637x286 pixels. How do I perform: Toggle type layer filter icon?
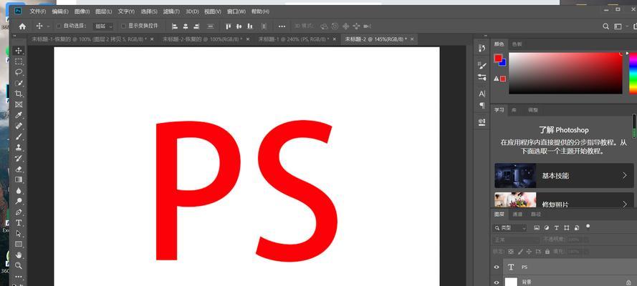(x=557, y=228)
